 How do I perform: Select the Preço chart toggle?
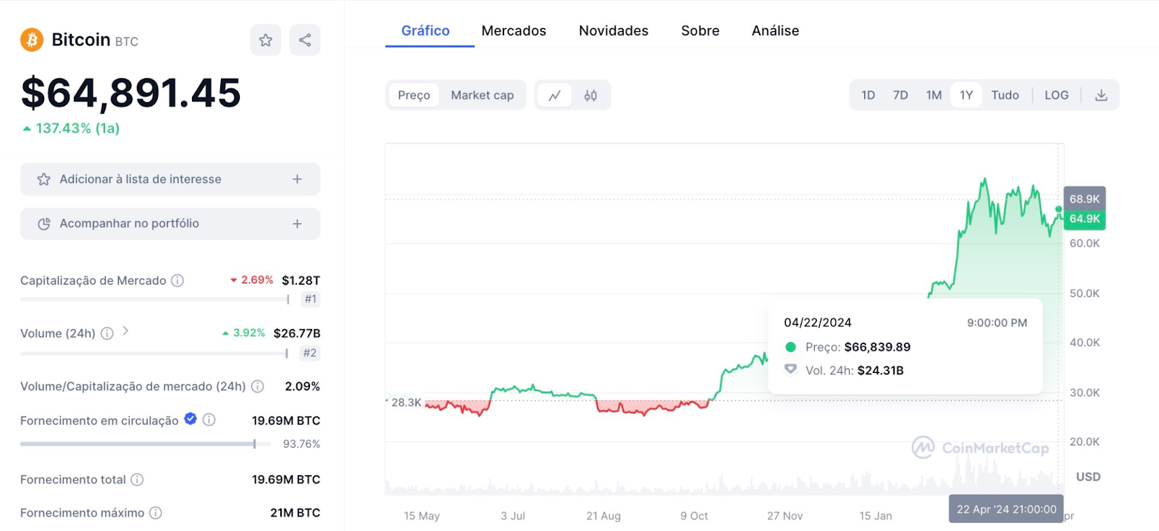click(414, 95)
